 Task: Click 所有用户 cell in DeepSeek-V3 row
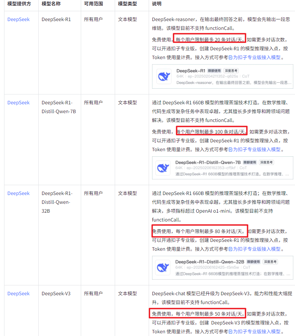[x=93, y=294]
